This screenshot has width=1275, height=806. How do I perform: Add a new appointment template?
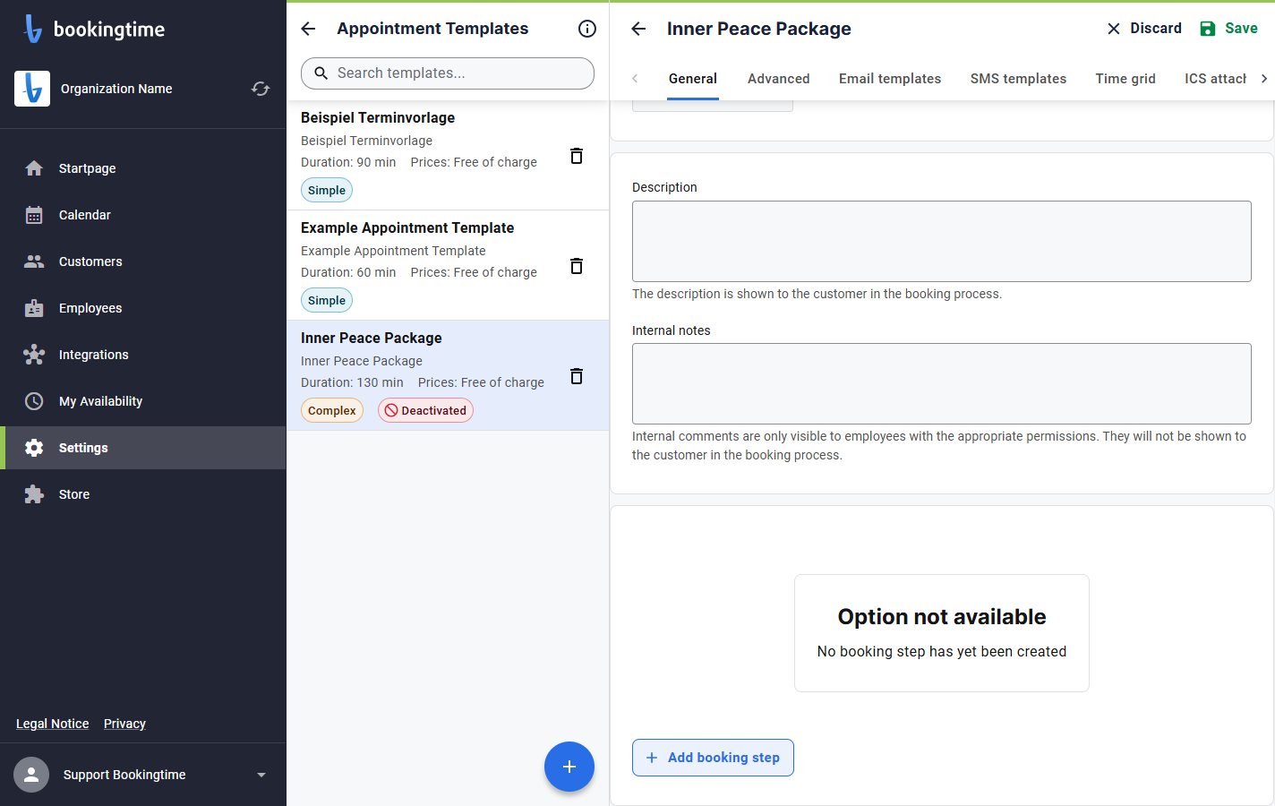tap(569, 767)
